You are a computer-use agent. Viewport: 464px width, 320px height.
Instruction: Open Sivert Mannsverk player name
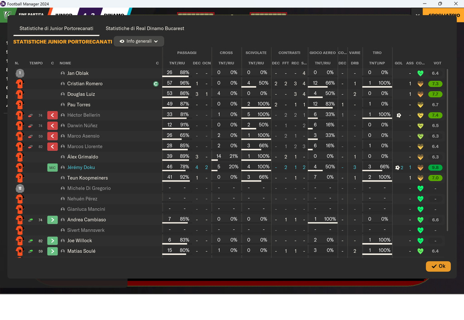coord(86,230)
